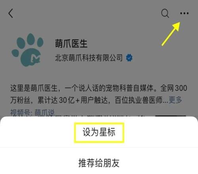This screenshot has height=174, width=198.
Task: Tap the blank white area beside 设为星标
Action: [x=158, y=132]
